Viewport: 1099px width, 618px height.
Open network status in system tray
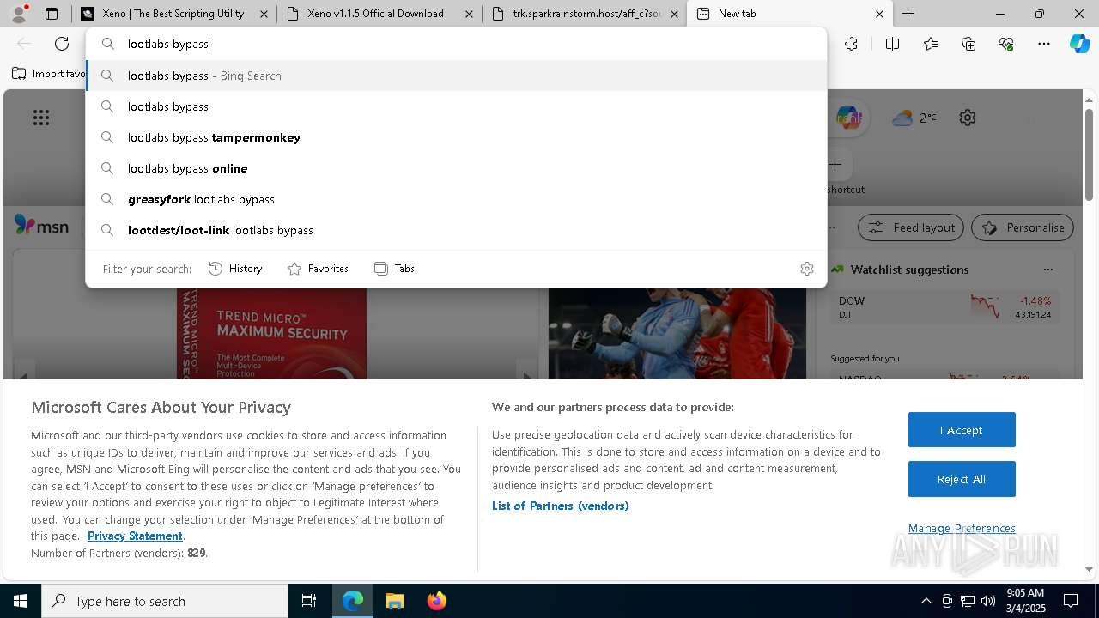coord(968,601)
